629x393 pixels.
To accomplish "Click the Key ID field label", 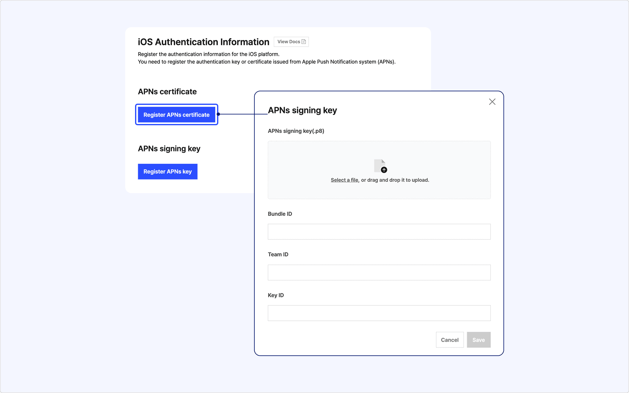I will coord(276,295).
